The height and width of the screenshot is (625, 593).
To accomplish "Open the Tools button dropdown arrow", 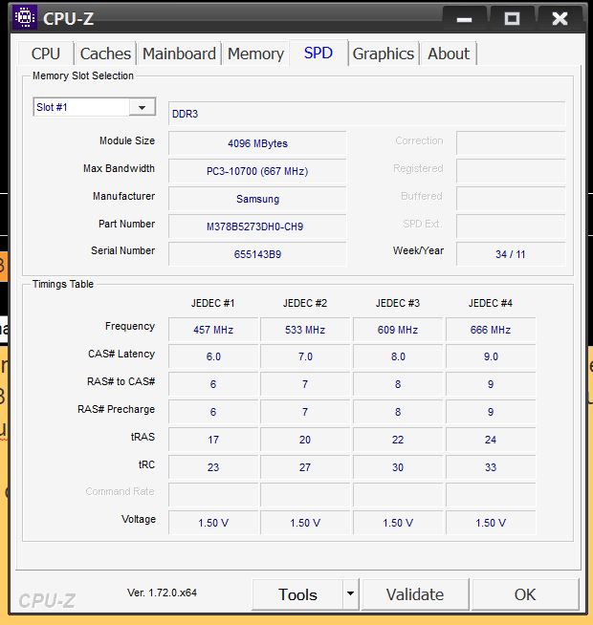I will [x=350, y=593].
